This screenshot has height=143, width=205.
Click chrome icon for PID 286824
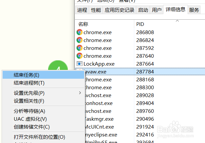tap(80, 40)
